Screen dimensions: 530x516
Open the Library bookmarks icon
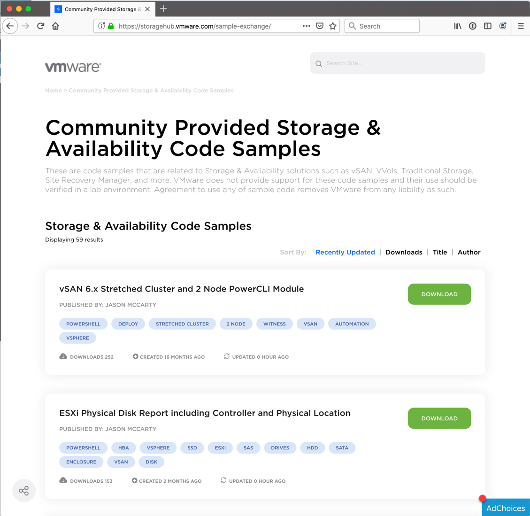coord(458,26)
